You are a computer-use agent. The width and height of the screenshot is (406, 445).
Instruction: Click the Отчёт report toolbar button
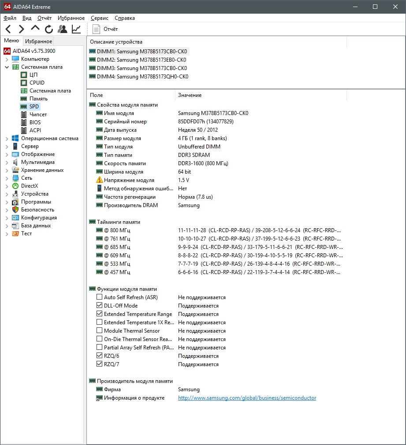[x=105, y=29]
